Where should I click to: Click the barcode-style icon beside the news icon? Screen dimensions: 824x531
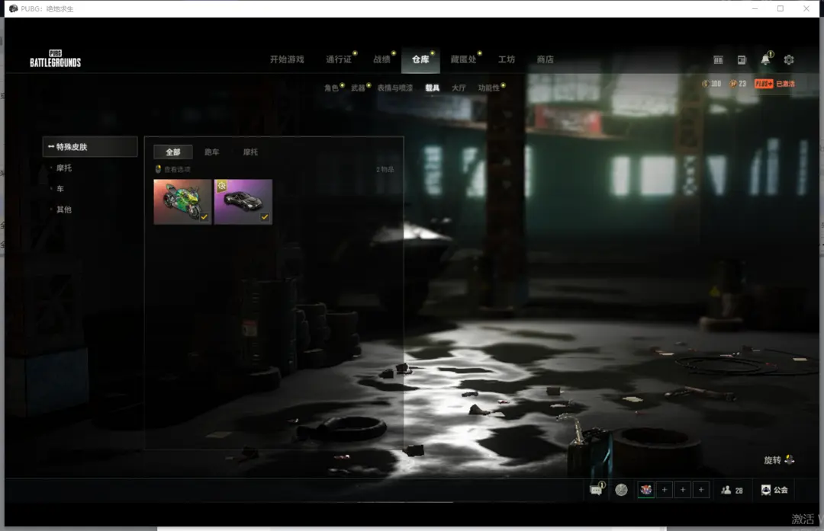[x=719, y=60]
